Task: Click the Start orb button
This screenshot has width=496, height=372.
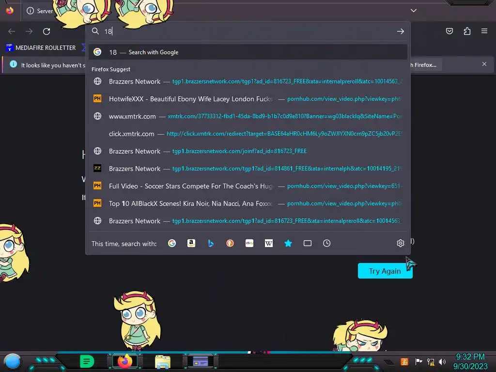Action: 12,361
